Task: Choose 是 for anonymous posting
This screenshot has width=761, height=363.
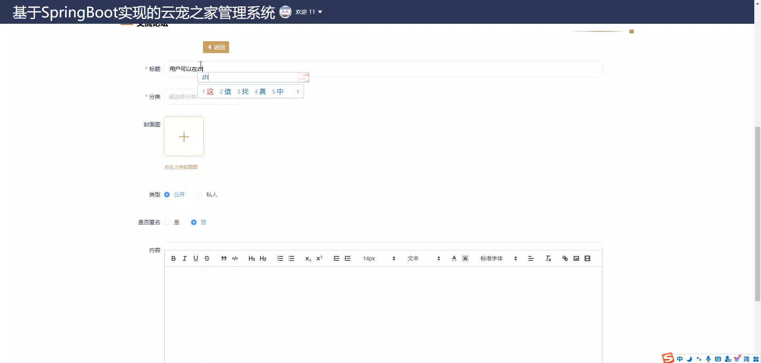Action: (x=172, y=222)
